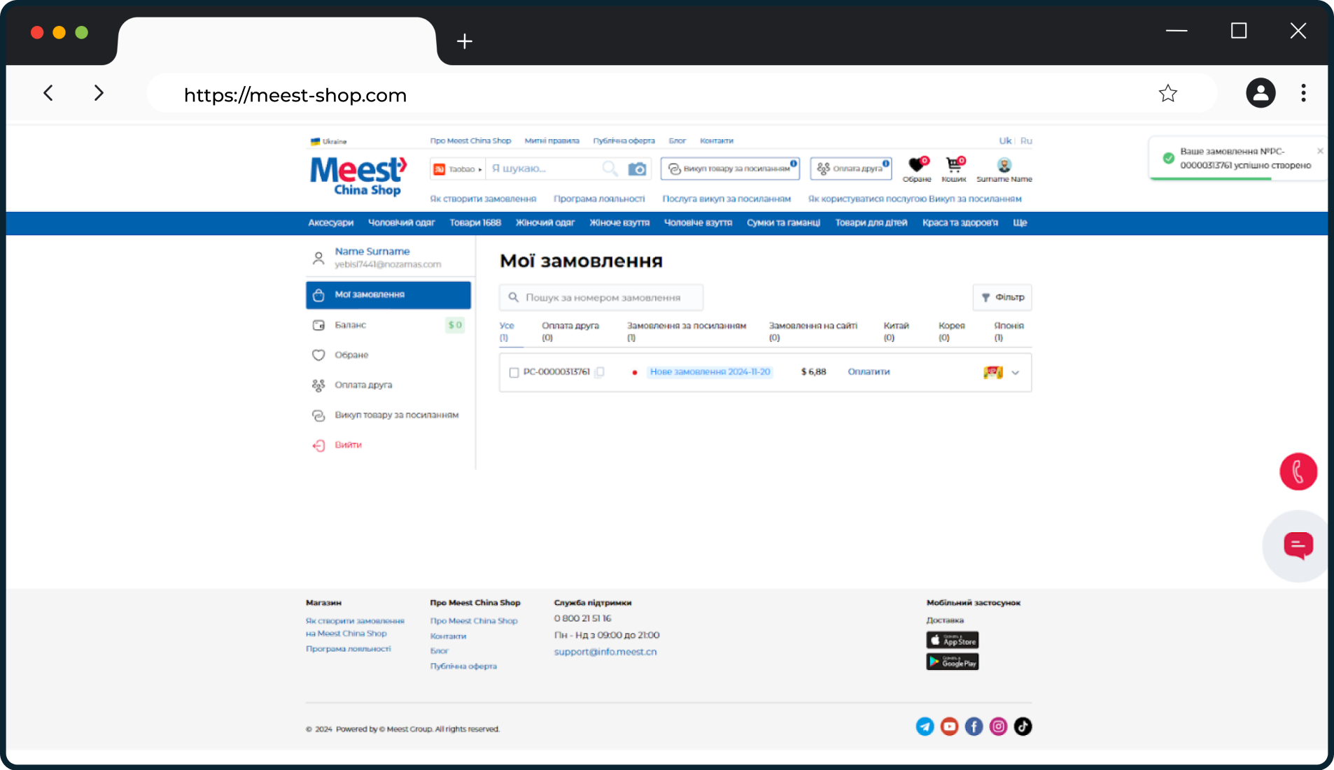The height and width of the screenshot is (770, 1334).
Task: Select the order PC-00000313761 checkbox
Action: pyautogui.click(x=514, y=373)
